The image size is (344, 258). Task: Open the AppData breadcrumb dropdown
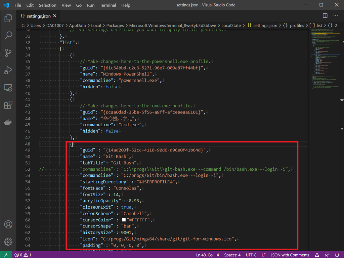[x=77, y=26]
